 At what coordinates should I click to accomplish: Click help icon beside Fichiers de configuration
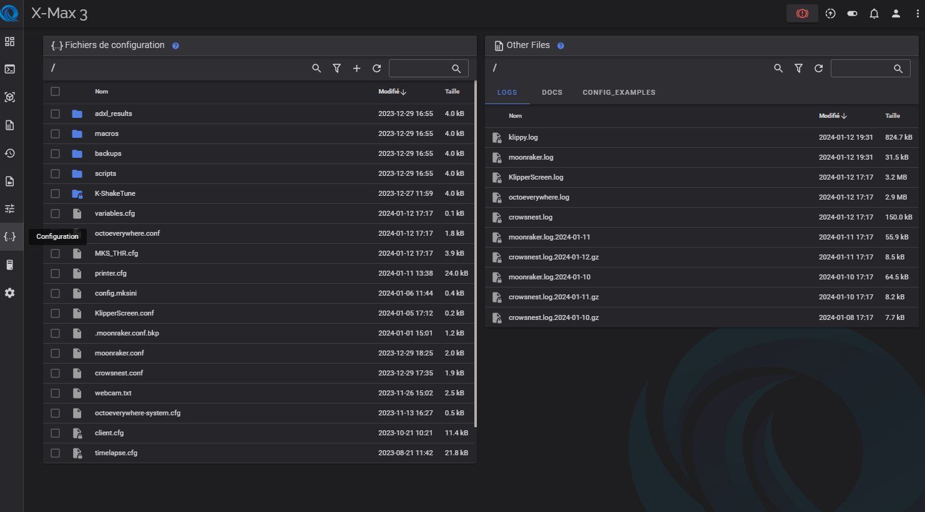175,46
